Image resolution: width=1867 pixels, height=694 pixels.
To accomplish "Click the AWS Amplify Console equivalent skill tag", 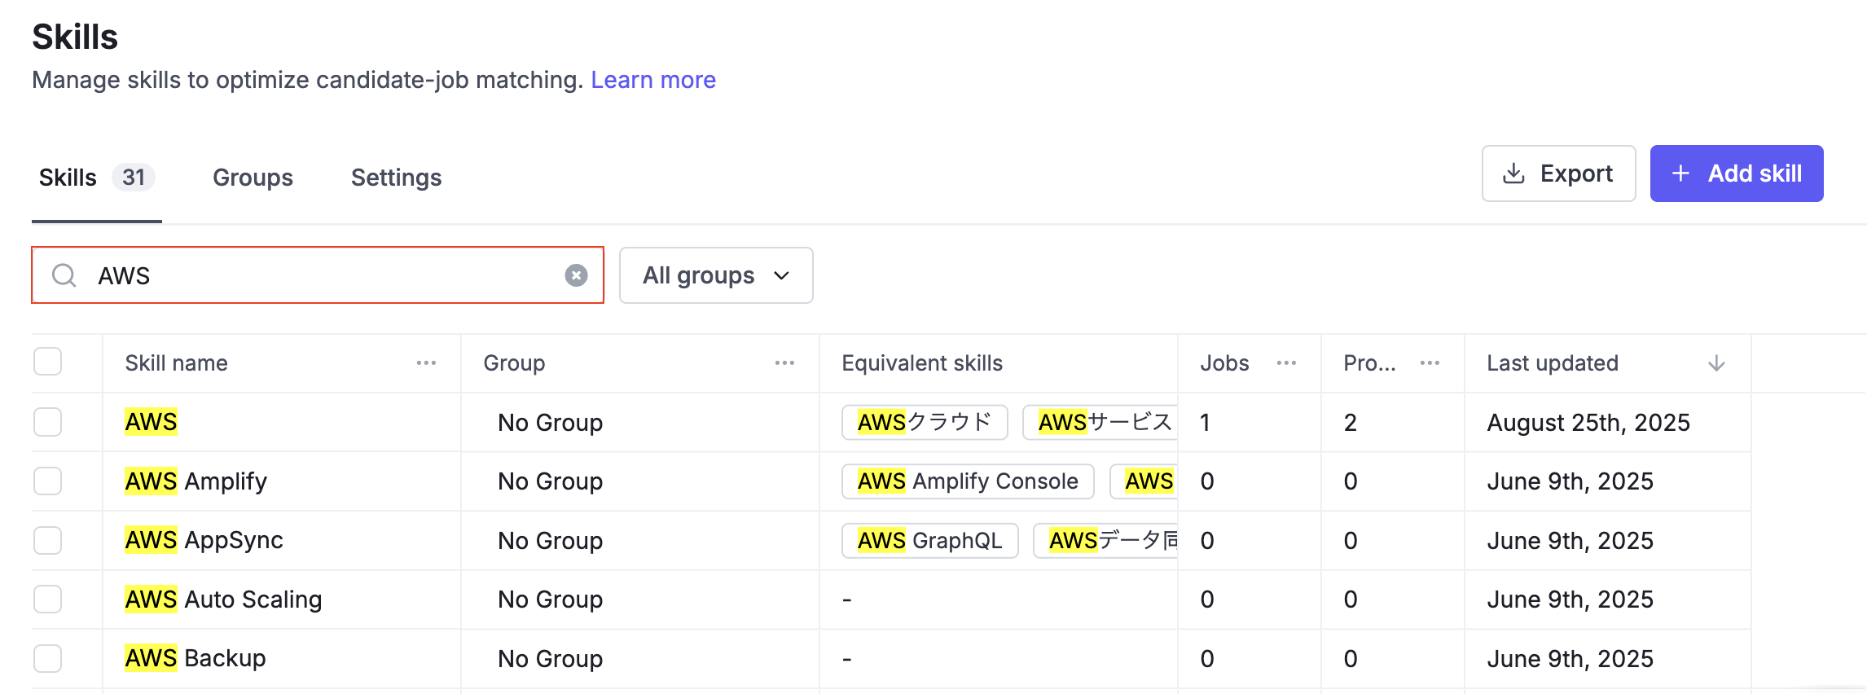I will [967, 481].
